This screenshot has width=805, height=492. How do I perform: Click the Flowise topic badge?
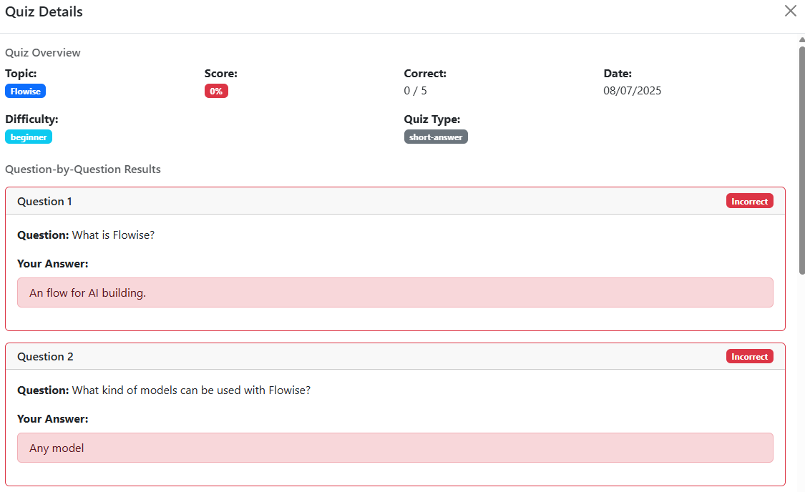pyautogui.click(x=25, y=92)
